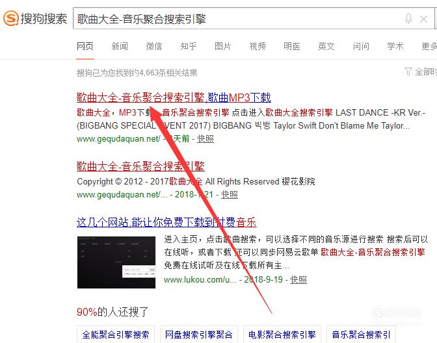Image resolution: width=437 pixels, height=343 pixels.
Task: Click the microphone voice search icon
Action: point(408,19)
